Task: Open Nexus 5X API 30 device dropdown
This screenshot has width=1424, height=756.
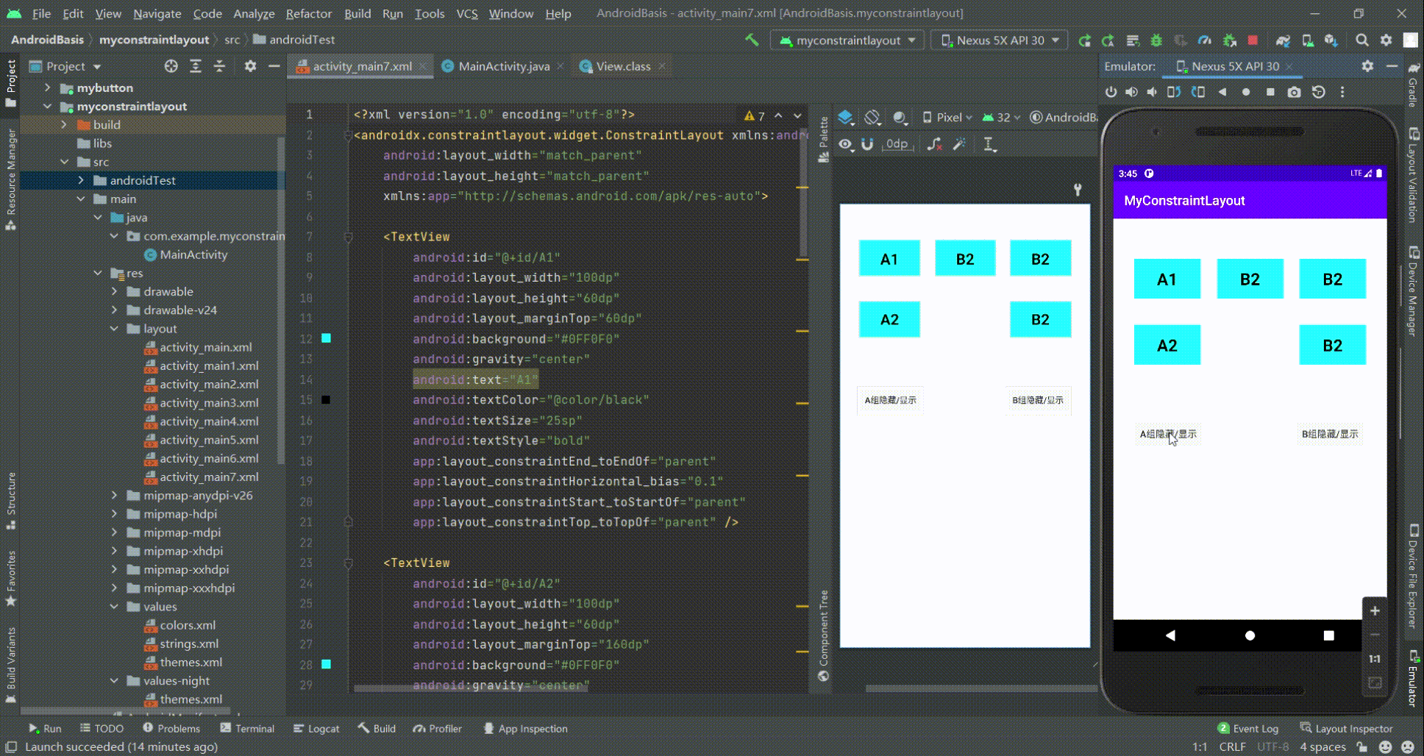Action: [x=1000, y=40]
